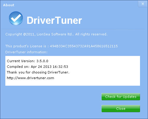Click the Thank you for choosing DriverTuner text
The image size is (148, 119).
[38, 72]
